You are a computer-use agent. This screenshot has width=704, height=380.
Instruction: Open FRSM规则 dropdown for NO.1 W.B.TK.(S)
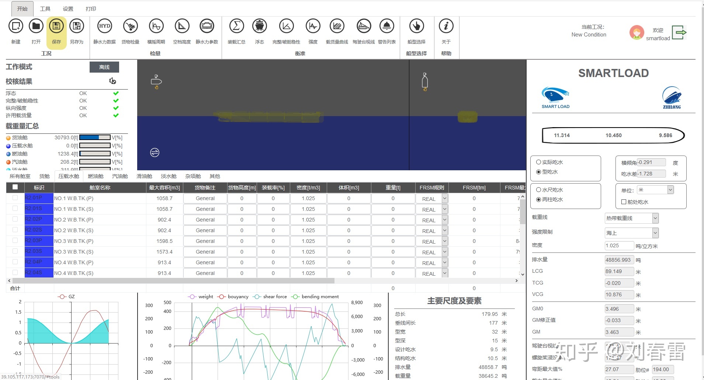coord(432,209)
